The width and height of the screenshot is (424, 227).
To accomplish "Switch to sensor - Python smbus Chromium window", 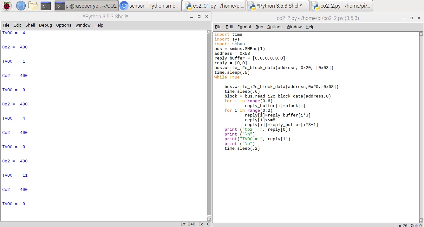I will point(150,6).
